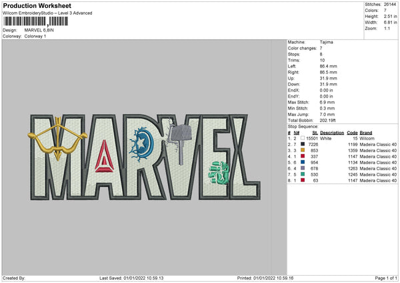This screenshot has width=400, height=283.
Task: Click "Wilcom EmbroideryStudio – Level 3 Advanced" text
Action: (x=47, y=13)
